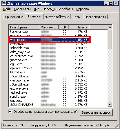Viewport: 120px width, 129px height.
Task: Click the 7 692 КБ memory value
Action: click(81, 56)
